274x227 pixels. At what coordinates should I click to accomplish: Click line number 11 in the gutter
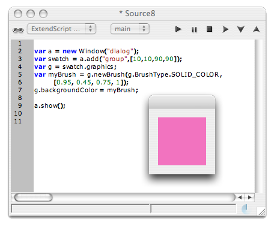(x=18, y=121)
